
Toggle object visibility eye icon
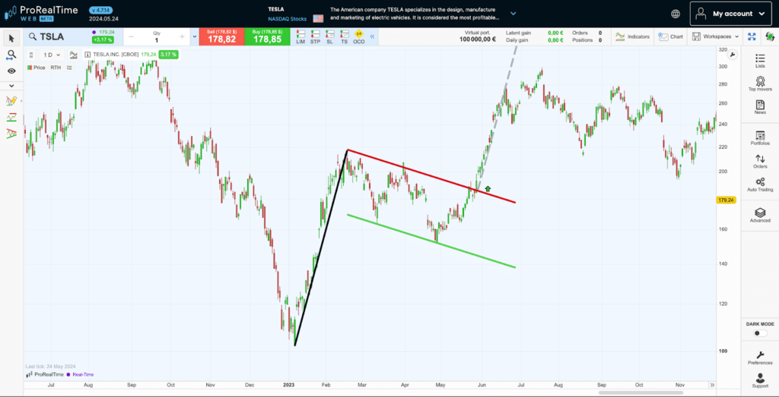[11, 71]
